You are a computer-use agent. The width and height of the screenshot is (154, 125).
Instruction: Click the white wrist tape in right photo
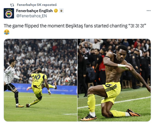coord(122,66)
